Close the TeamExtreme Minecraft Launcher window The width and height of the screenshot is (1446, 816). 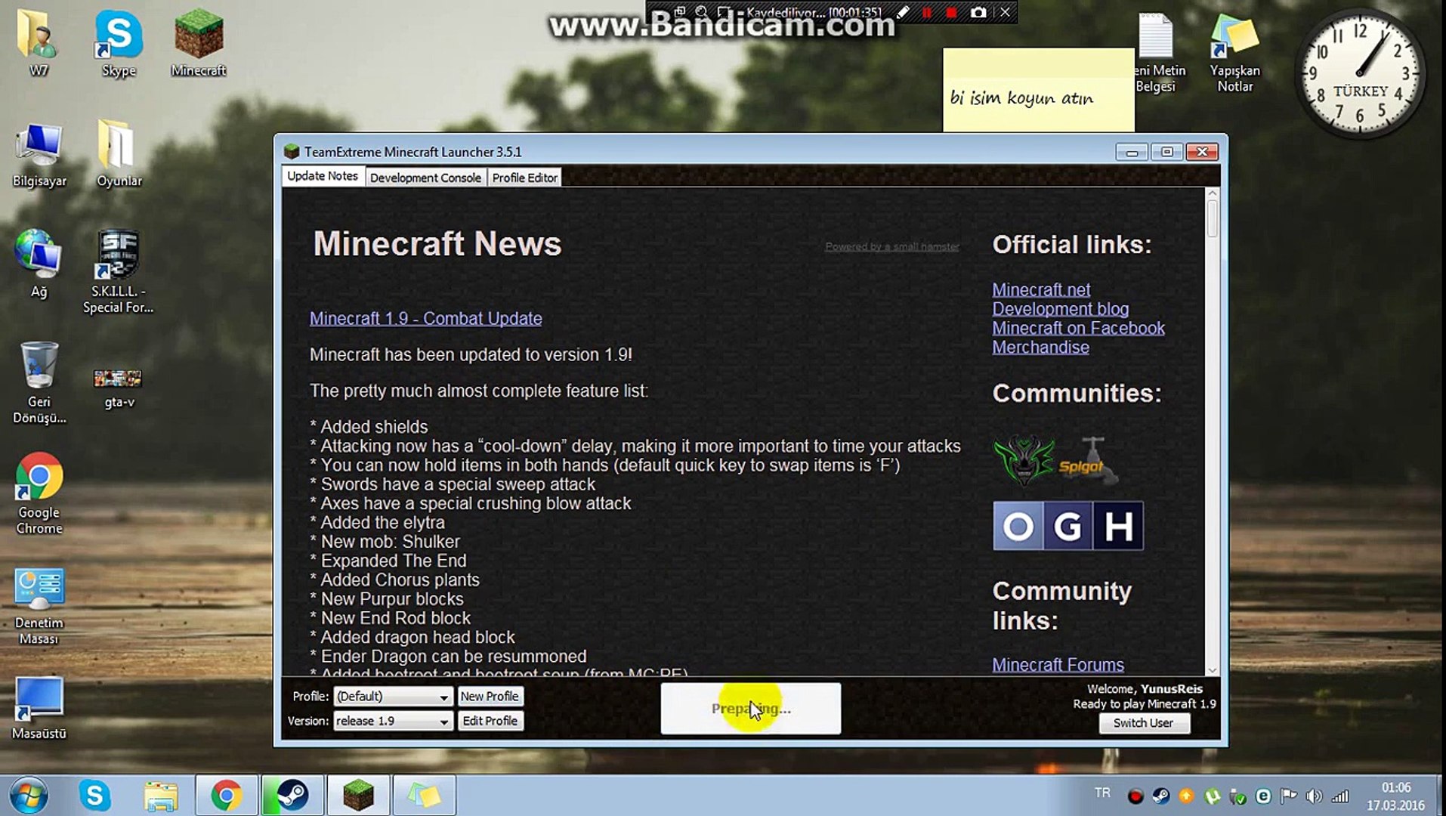1202,152
